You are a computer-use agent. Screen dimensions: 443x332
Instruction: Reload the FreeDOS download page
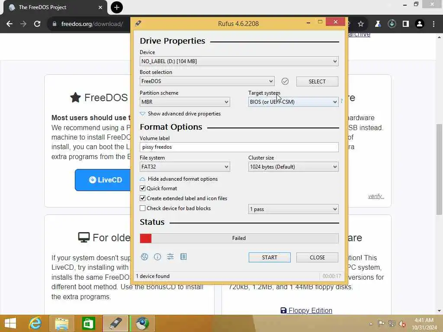point(37,24)
